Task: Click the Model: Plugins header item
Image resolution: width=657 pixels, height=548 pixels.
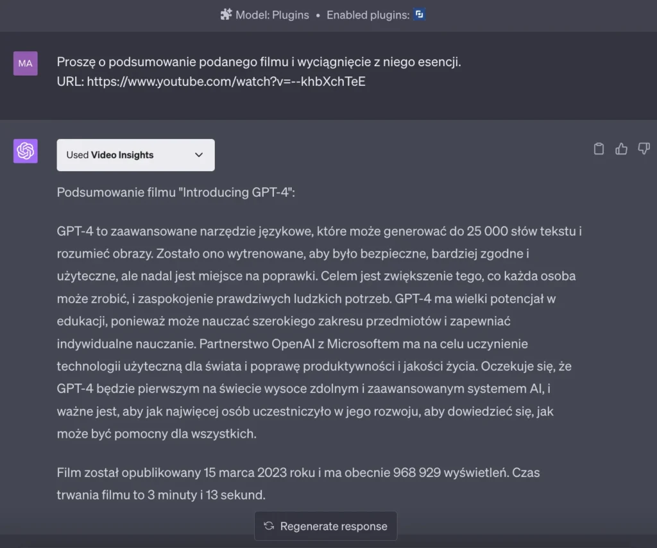Action: pyautogui.click(x=271, y=15)
